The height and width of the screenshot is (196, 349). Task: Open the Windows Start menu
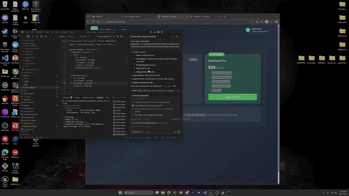pyautogui.click(x=120, y=193)
